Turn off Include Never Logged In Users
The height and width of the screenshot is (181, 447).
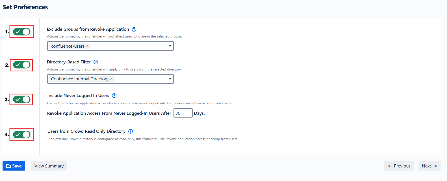[22, 100]
